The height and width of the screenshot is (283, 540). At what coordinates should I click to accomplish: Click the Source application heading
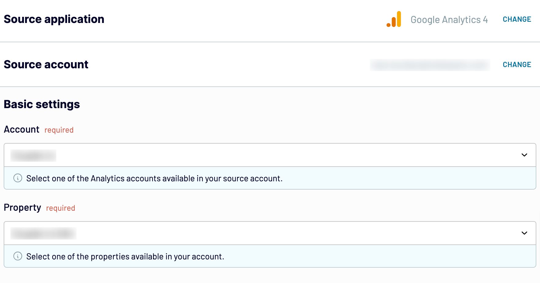pyautogui.click(x=54, y=19)
